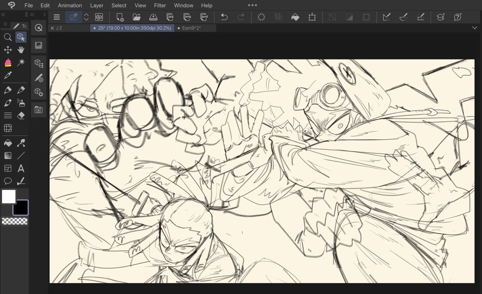The height and width of the screenshot is (294, 482).
Task: Click the Clear dotted circle icon
Action: tap(261, 17)
